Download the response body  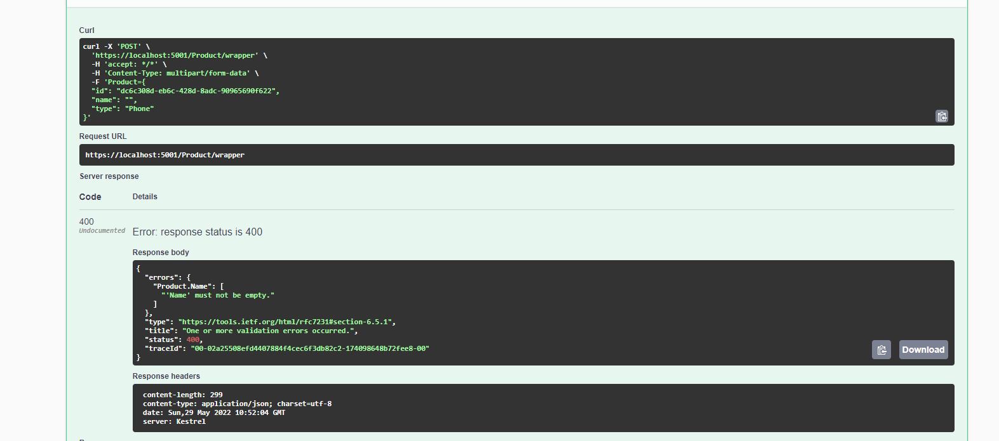coord(923,350)
